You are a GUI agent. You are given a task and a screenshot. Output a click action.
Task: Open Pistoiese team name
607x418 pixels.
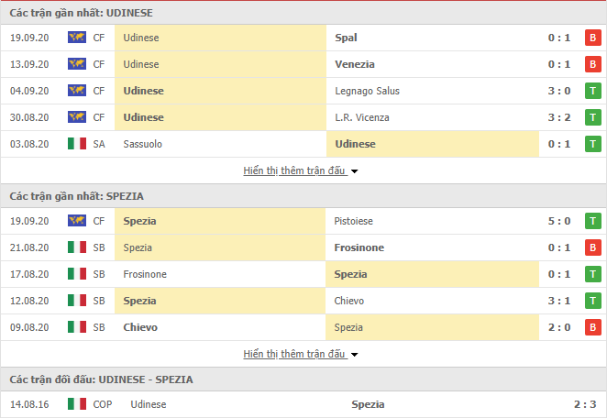tap(353, 221)
